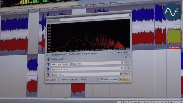Open the MP3 Lame Encoder CBR 32 kbps preset field
The height and width of the screenshot is (103, 183).
[x=87, y=64]
